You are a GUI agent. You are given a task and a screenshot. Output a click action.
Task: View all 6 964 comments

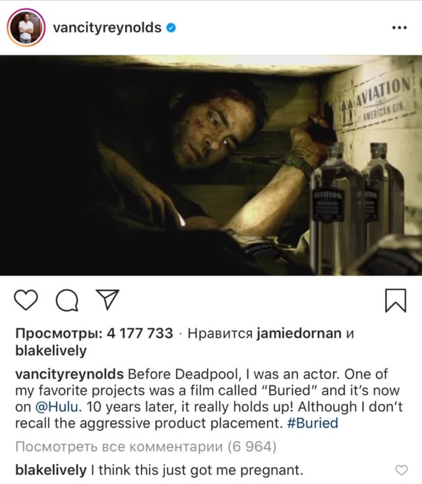click(146, 446)
